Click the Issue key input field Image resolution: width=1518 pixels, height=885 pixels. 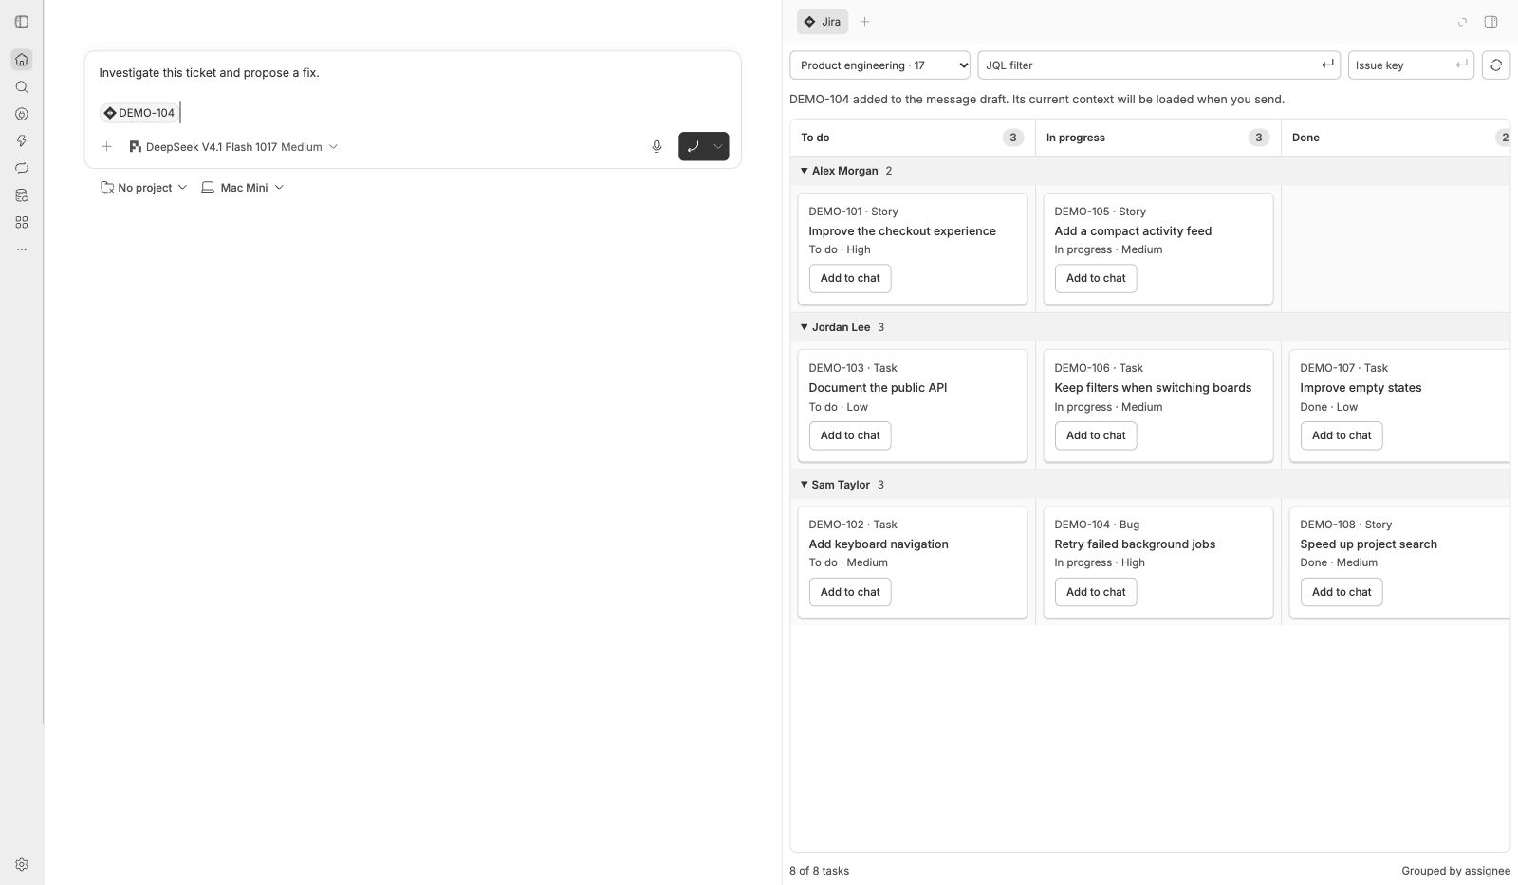1411,65
